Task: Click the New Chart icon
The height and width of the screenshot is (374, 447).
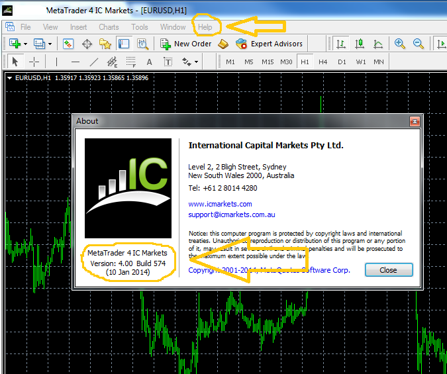Action: (x=15, y=44)
